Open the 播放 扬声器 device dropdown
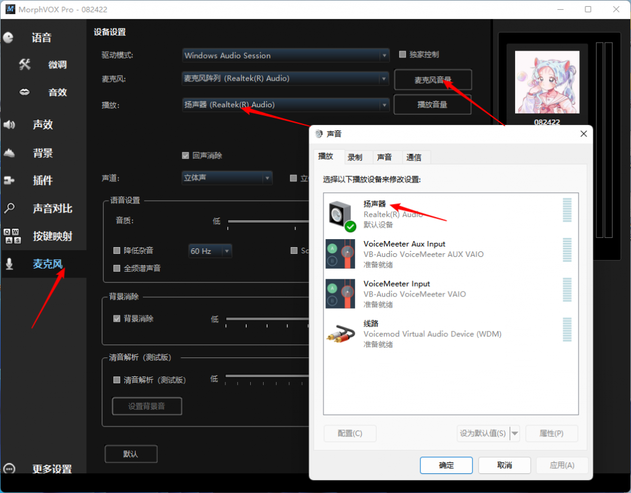631x493 pixels. tap(286, 105)
